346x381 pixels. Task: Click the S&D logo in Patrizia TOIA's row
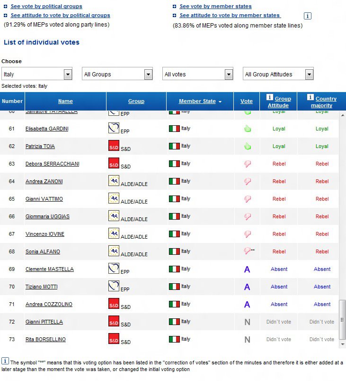pyautogui.click(x=114, y=146)
